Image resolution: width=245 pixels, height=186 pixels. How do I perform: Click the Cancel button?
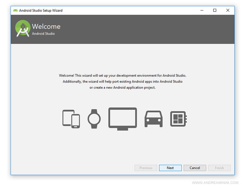(x=195, y=168)
